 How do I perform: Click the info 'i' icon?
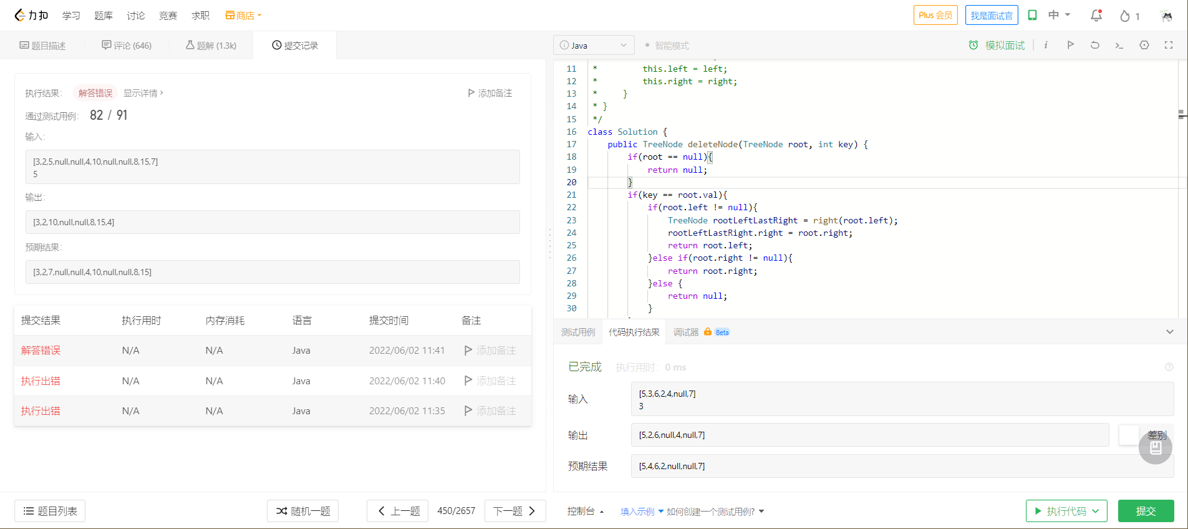[1046, 45]
